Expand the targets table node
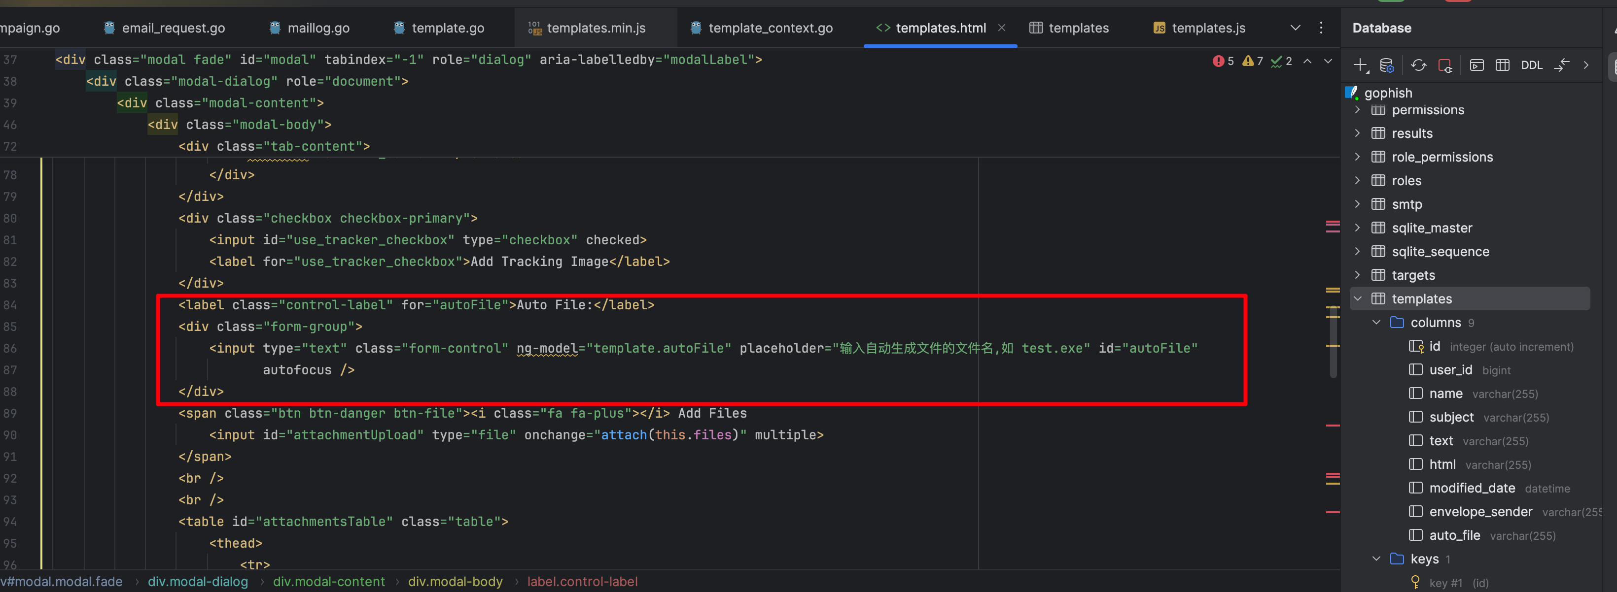Image resolution: width=1617 pixels, height=592 pixels. click(1357, 275)
